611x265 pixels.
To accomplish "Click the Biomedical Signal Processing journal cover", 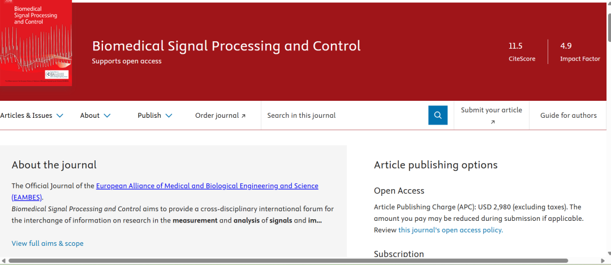I will tap(36, 42).
